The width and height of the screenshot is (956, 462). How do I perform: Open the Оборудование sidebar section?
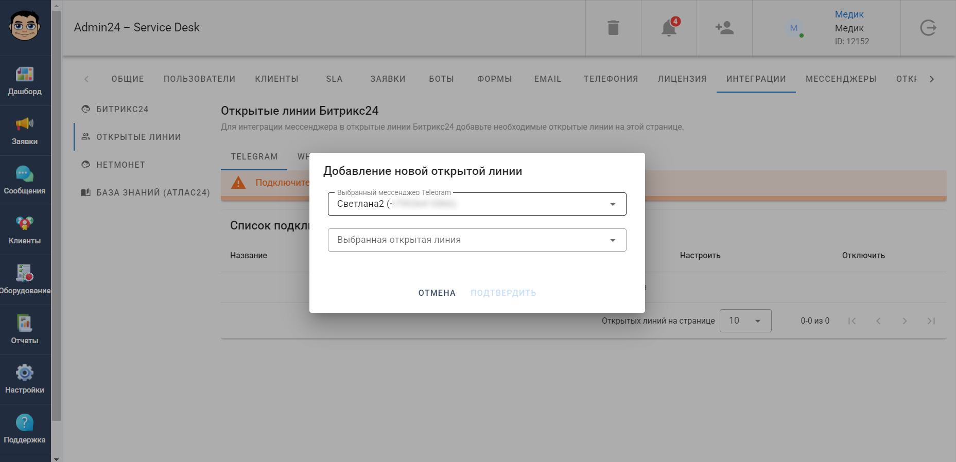(25, 280)
